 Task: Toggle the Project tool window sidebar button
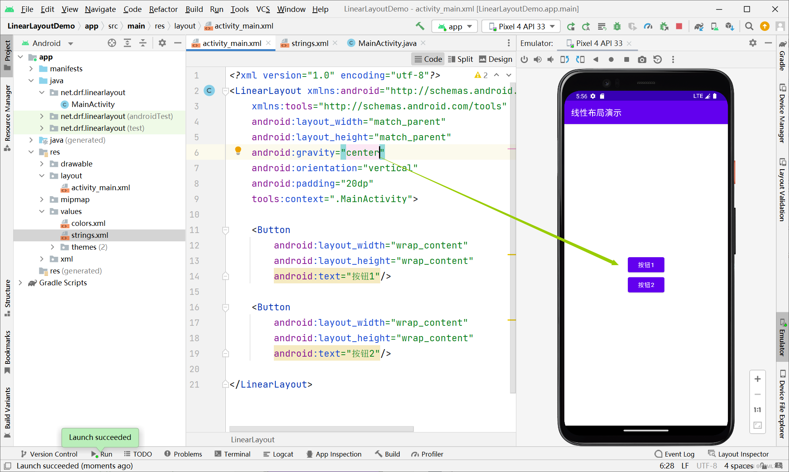[x=7, y=55]
